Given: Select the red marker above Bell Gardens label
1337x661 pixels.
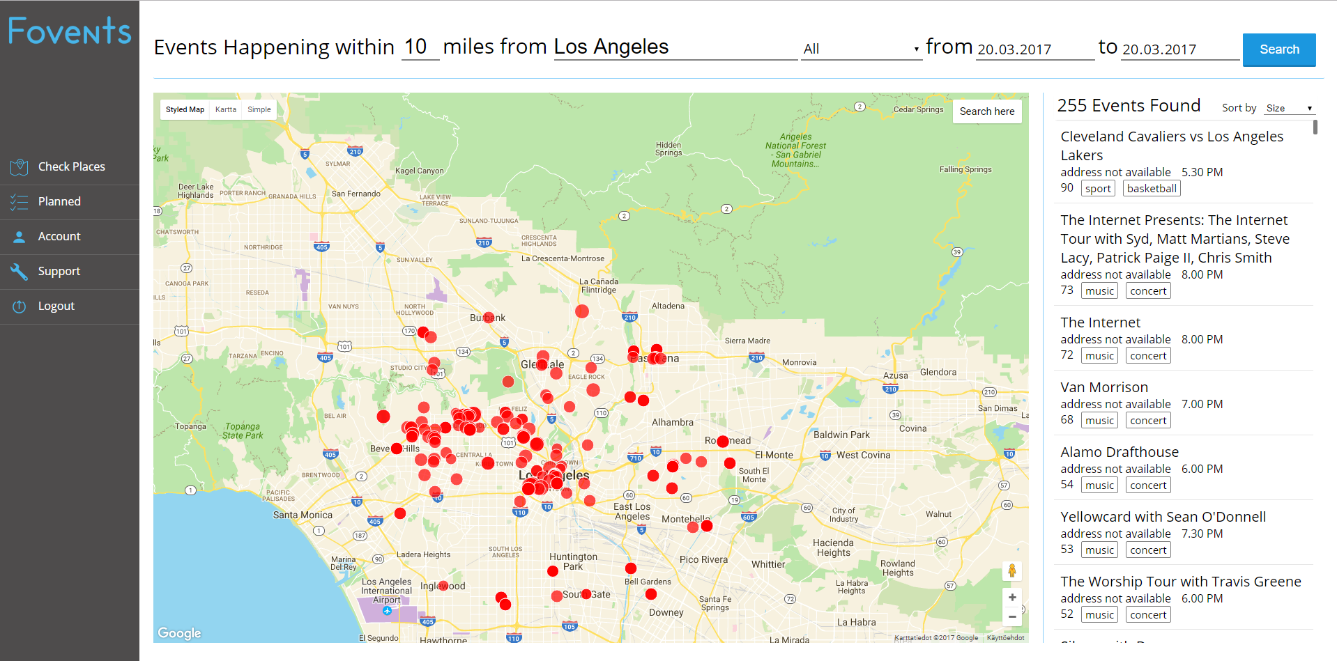Looking at the screenshot, I should coord(631,568).
